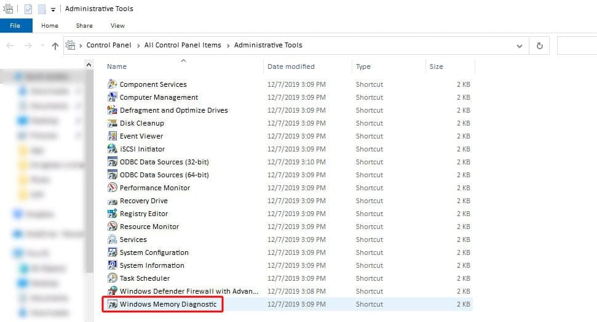Select the Computer Management icon
The height and width of the screenshot is (322, 597).
point(112,97)
